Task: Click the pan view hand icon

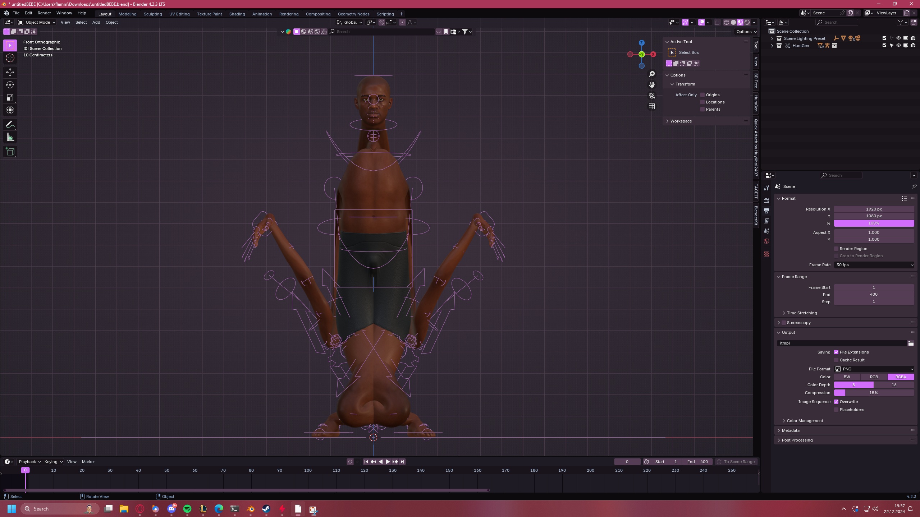Action: click(x=652, y=85)
